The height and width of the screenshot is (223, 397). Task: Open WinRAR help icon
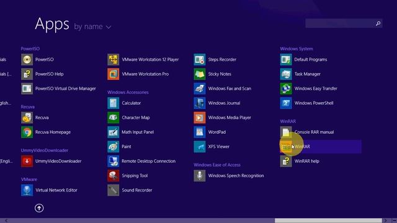click(x=286, y=161)
